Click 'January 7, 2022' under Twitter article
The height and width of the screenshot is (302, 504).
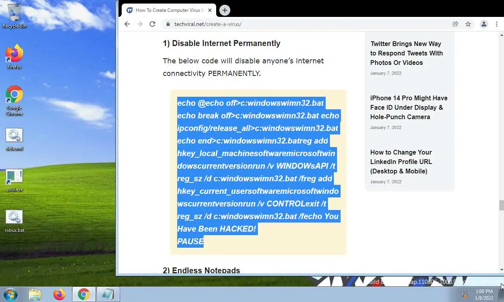[386, 73]
